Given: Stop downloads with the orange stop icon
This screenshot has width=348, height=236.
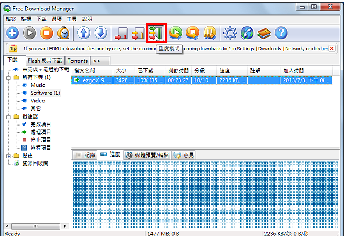Looking at the screenshot, I should coord(47,33).
